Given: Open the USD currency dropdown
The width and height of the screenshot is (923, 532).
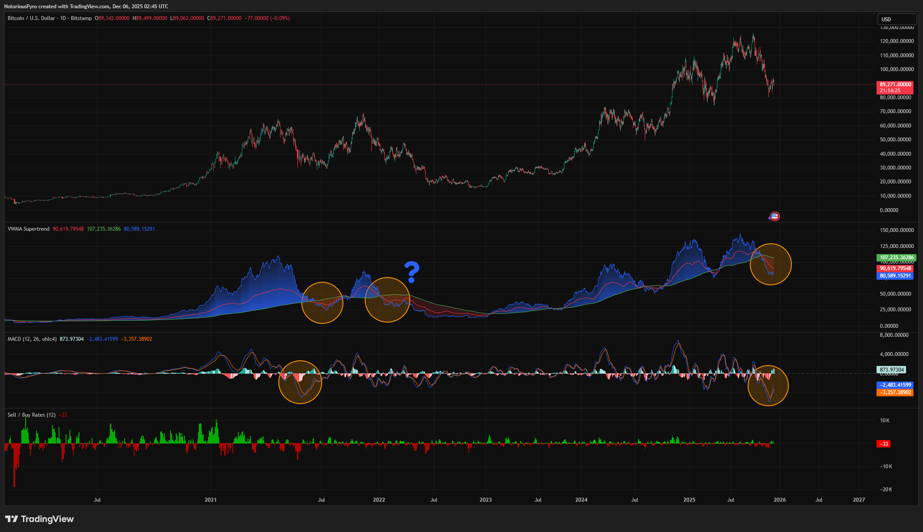Looking at the screenshot, I should (897, 19).
